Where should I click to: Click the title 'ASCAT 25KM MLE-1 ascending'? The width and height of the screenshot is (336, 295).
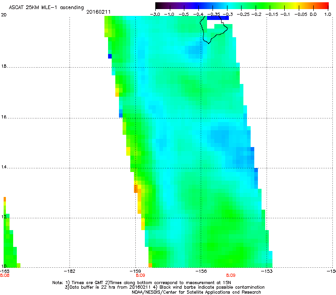pos(46,7)
